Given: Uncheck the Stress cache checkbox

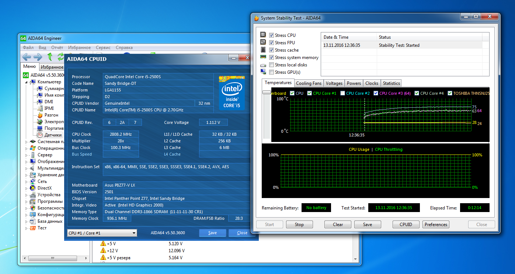Looking at the screenshot, I should 272,50.
